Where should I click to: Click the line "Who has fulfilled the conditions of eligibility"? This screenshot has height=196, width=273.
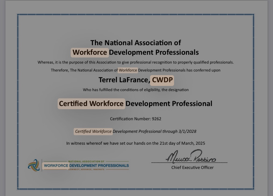(136, 90)
